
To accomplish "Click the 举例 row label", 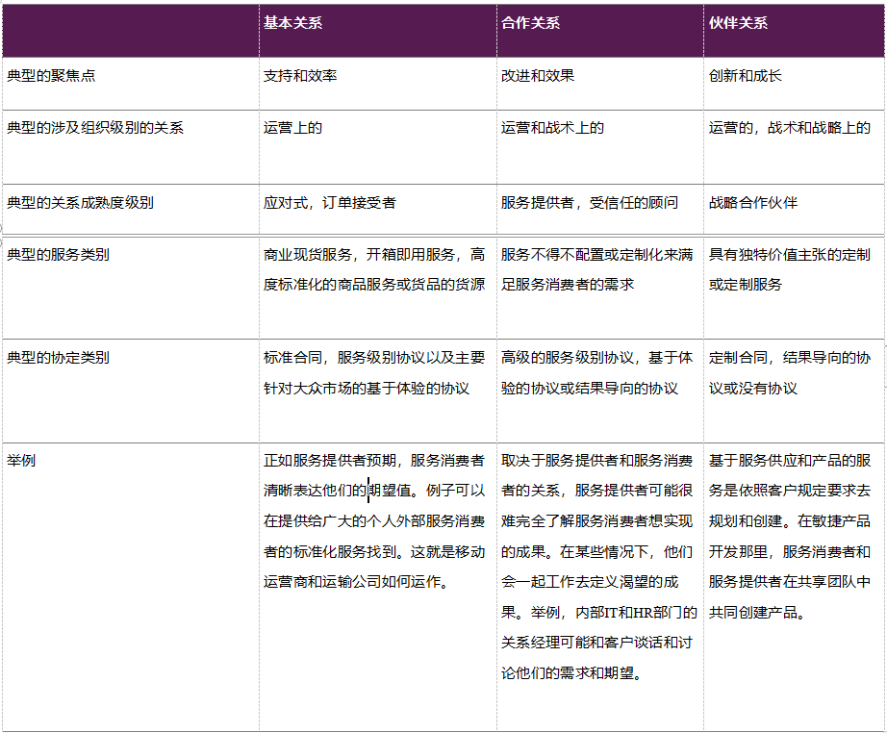I will 21,460.
